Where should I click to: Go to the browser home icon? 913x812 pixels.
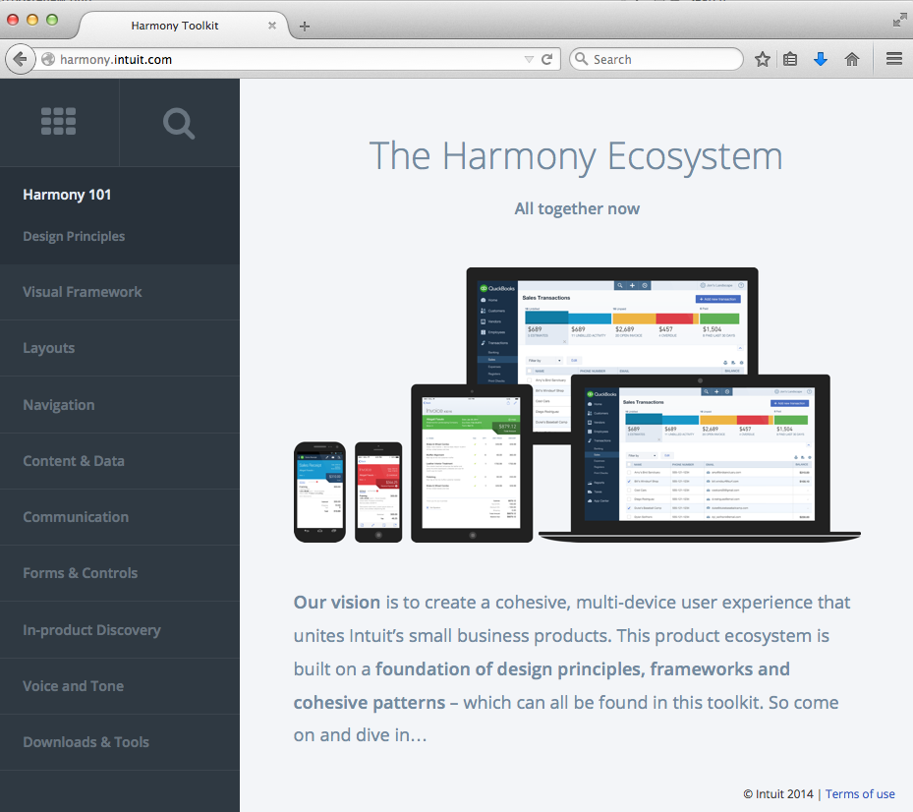tap(852, 59)
